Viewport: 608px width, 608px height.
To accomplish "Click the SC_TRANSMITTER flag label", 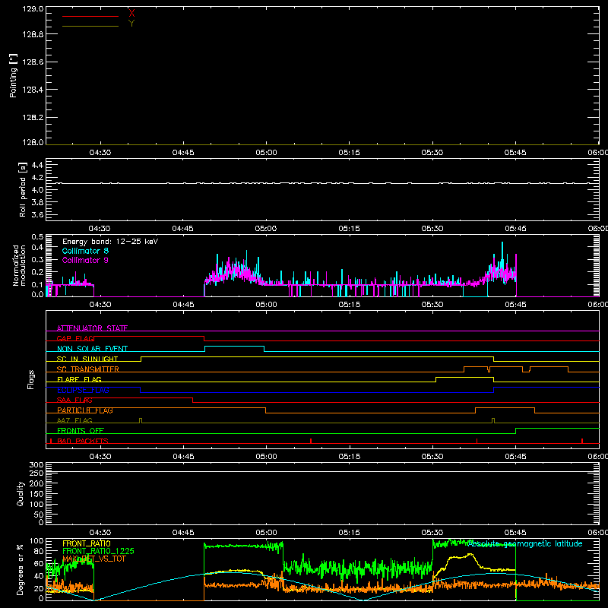I will pyautogui.click(x=88, y=369).
